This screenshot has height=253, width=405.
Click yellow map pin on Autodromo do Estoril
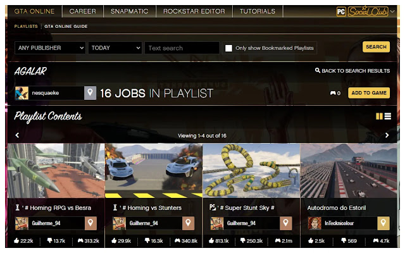click(383, 223)
